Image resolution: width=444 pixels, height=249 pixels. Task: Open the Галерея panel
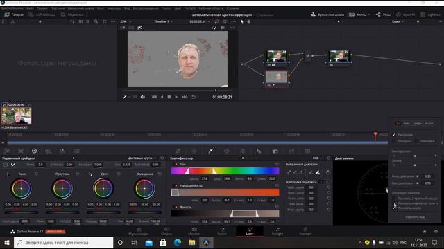(x=14, y=15)
